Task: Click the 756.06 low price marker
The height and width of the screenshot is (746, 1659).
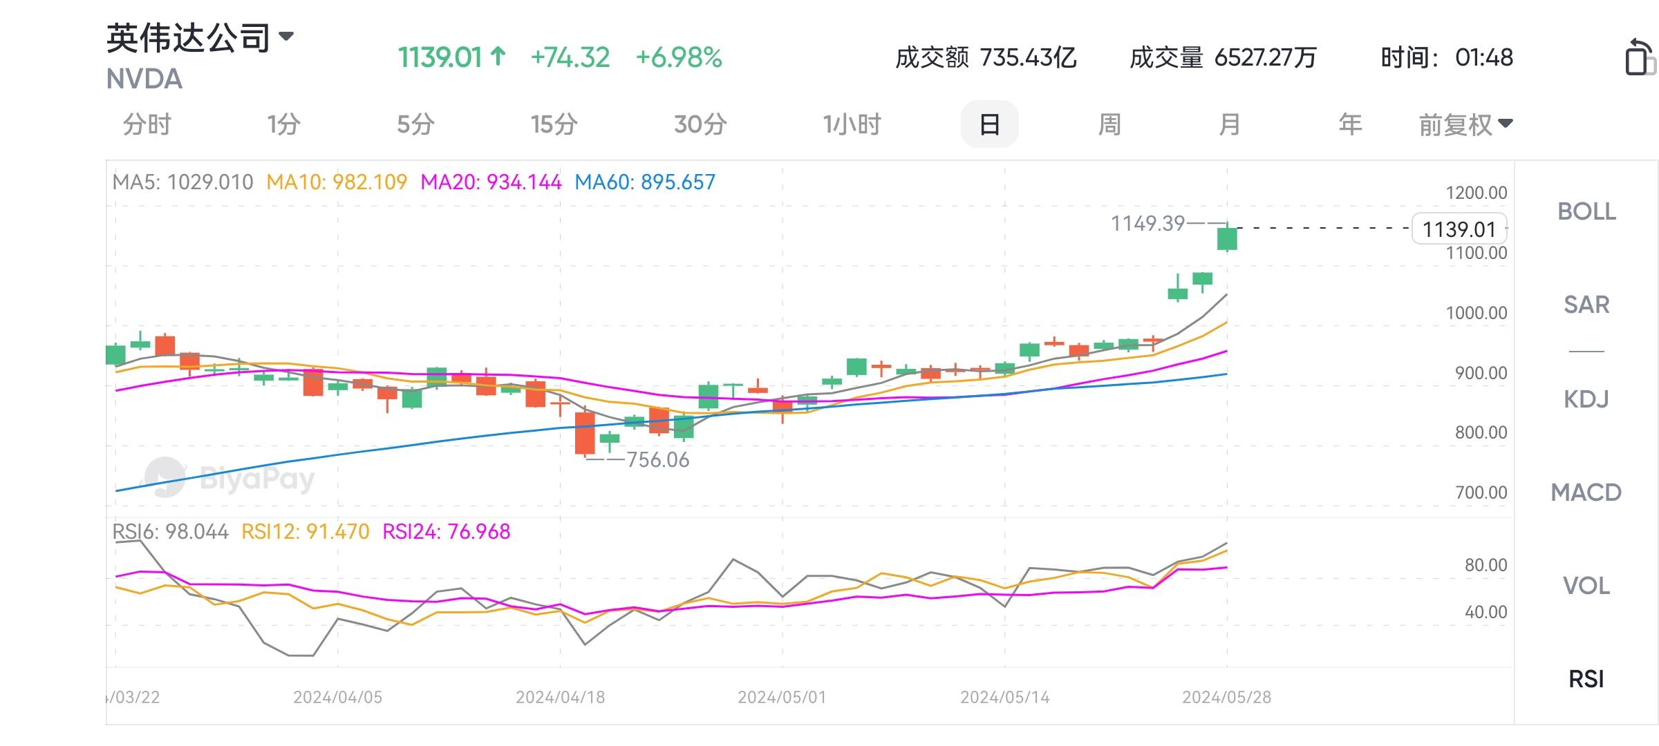Action: 657,460
